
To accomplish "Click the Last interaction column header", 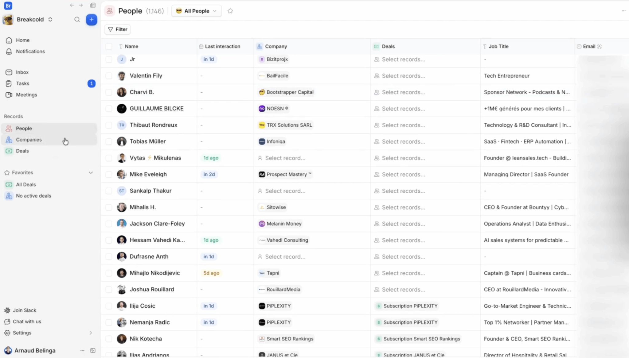I will [220, 47].
